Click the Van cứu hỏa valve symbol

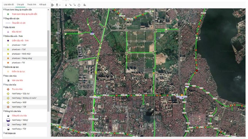click(8, 80)
